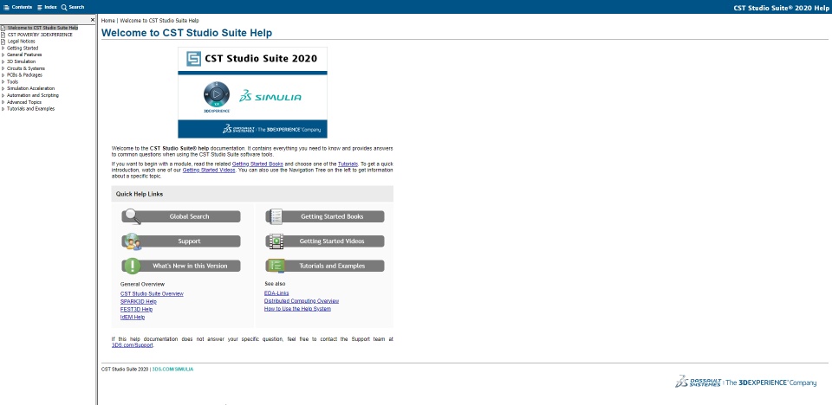Expand the Getting Started tree node
The width and height of the screenshot is (832, 405).
[x=3, y=48]
